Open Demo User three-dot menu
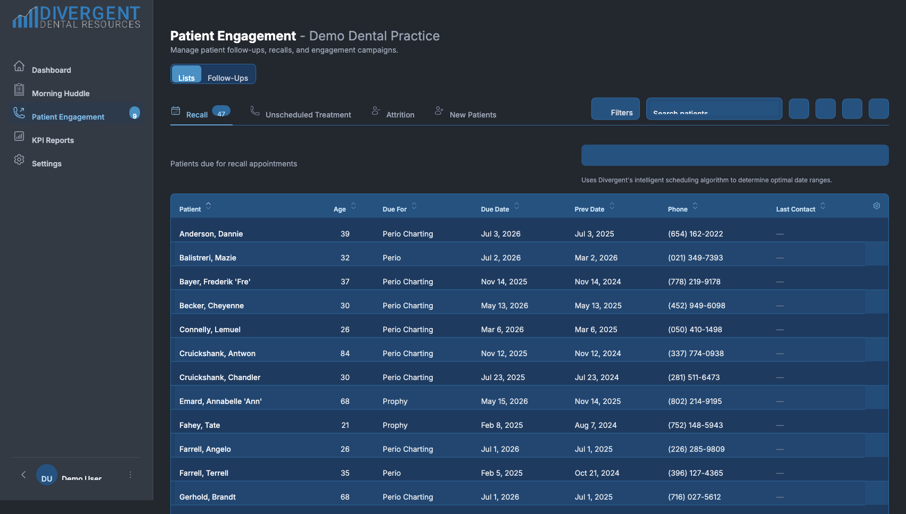 coord(130,475)
